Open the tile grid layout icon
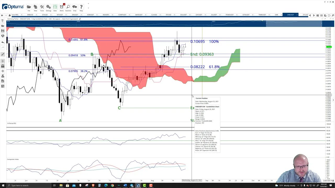The height and width of the screenshot is (188, 335). (321, 15)
